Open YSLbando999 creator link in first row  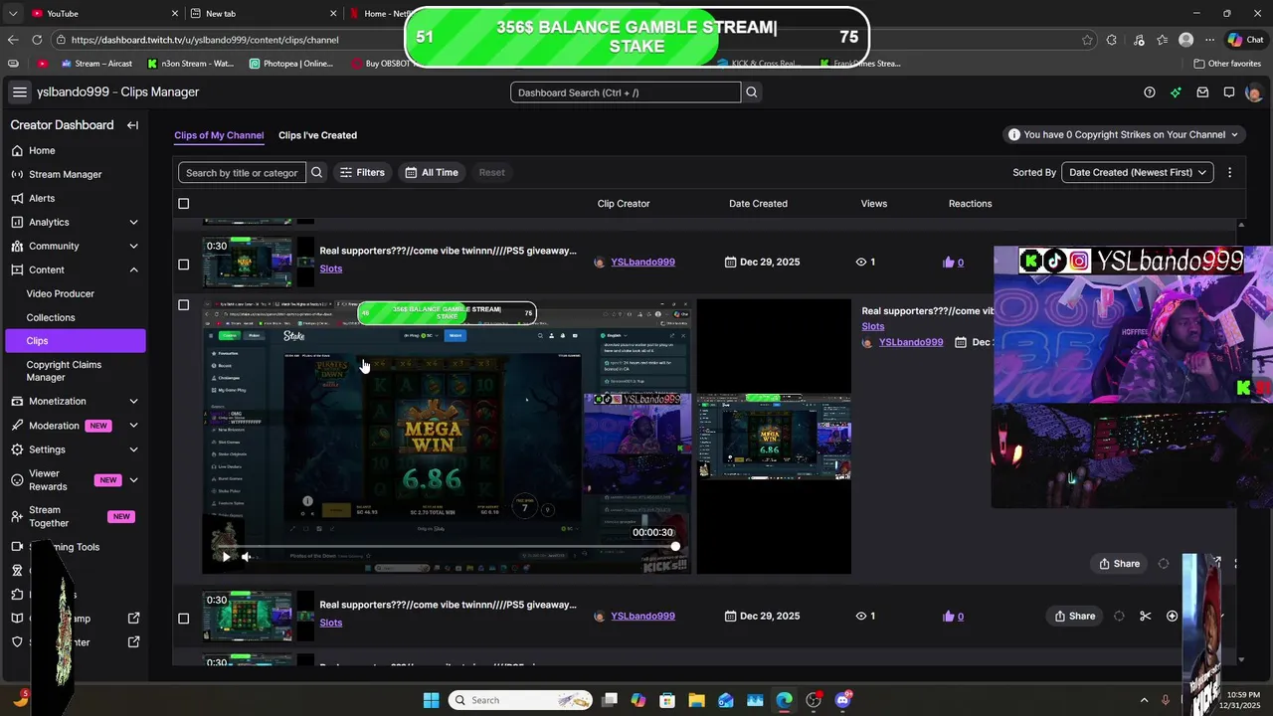pos(642,263)
